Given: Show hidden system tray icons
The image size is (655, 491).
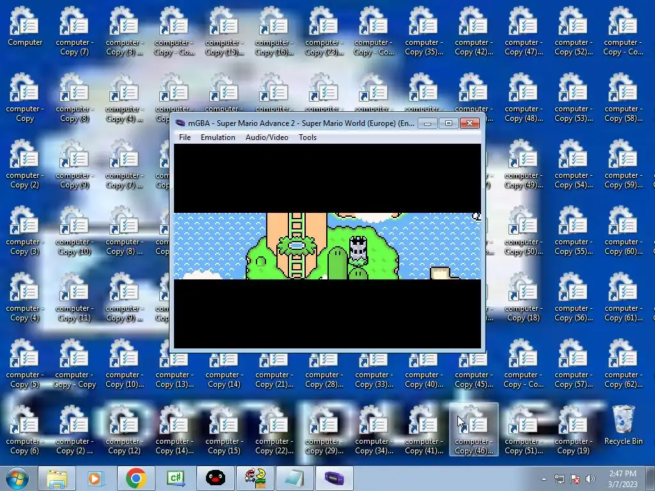Looking at the screenshot, I should 544,479.
